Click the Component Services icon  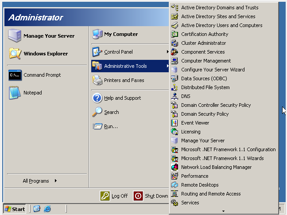175,52
